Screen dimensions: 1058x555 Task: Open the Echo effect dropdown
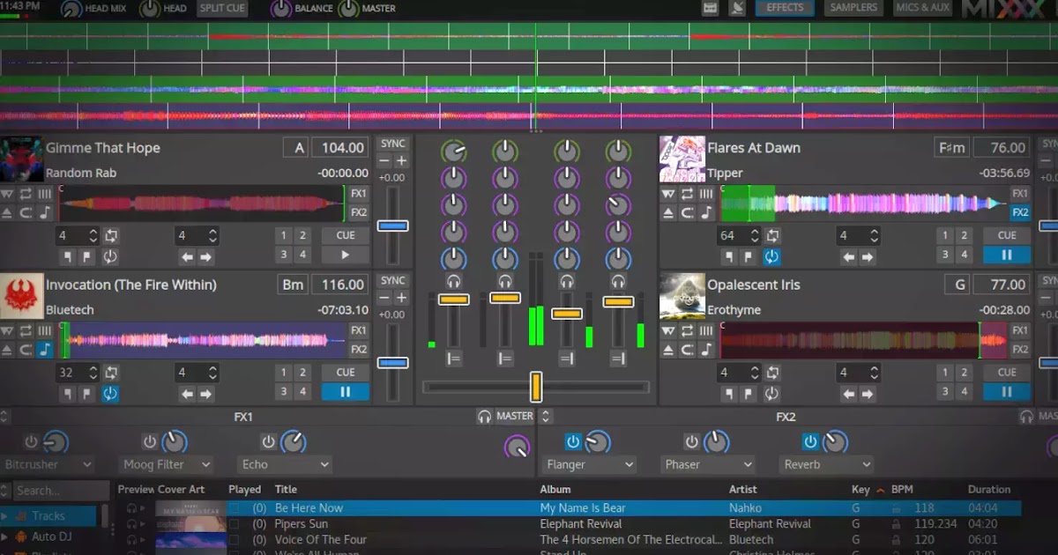tap(285, 464)
